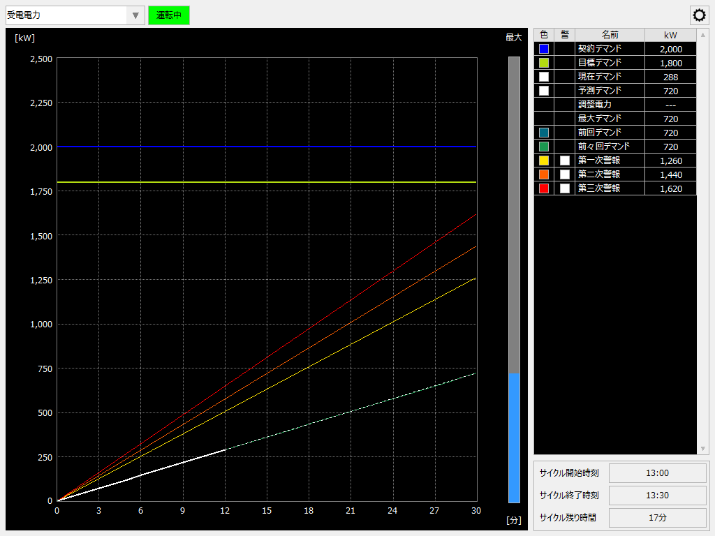Enable the 第二次警報 alarm checkbox
The height and width of the screenshot is (536, 715).
[x=564, y=174]
